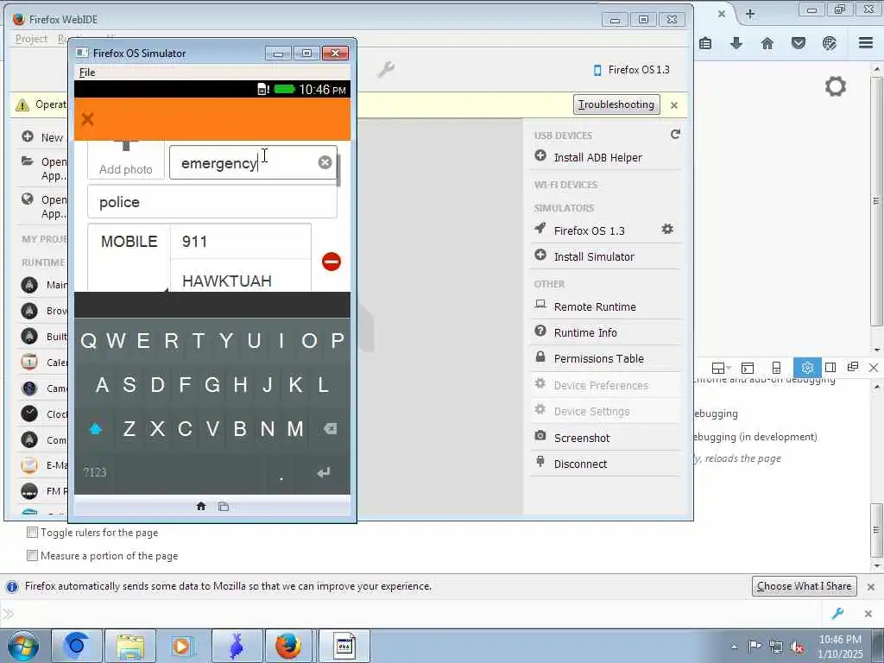Tap the Q key on keyboard
The height and width of the screenshot is (663, 884).
pyautogui.click(x=89, y=340)
